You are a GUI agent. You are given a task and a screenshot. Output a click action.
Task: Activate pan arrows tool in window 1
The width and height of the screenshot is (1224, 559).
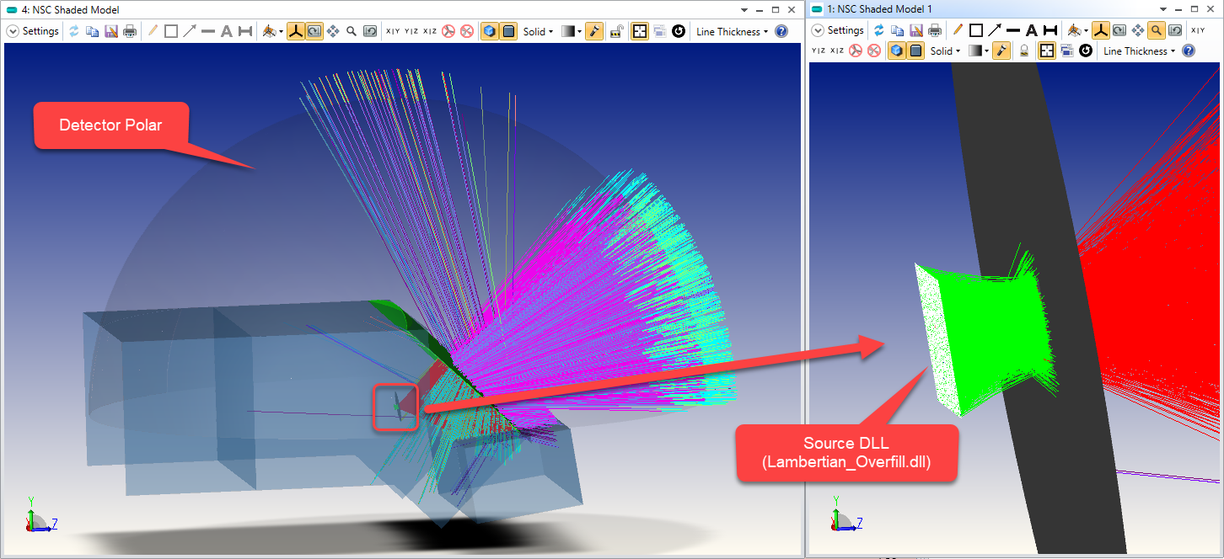[1138, 30]
